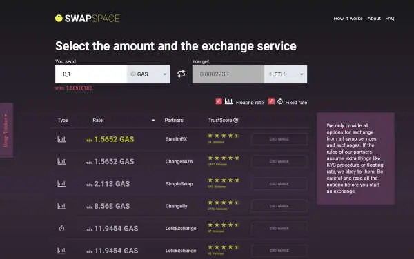Click Exchange button for SimpleSwap
The image size is (414, 259).
pyautogui.click(x=279, y=184)
